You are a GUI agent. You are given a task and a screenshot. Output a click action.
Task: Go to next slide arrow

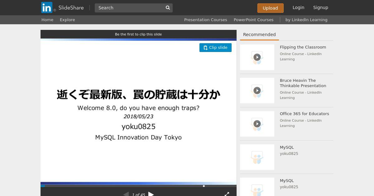click(x=151, y=194)
